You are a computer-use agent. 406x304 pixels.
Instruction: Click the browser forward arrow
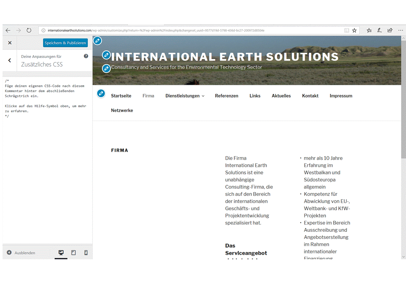click(x=18, y=30)
